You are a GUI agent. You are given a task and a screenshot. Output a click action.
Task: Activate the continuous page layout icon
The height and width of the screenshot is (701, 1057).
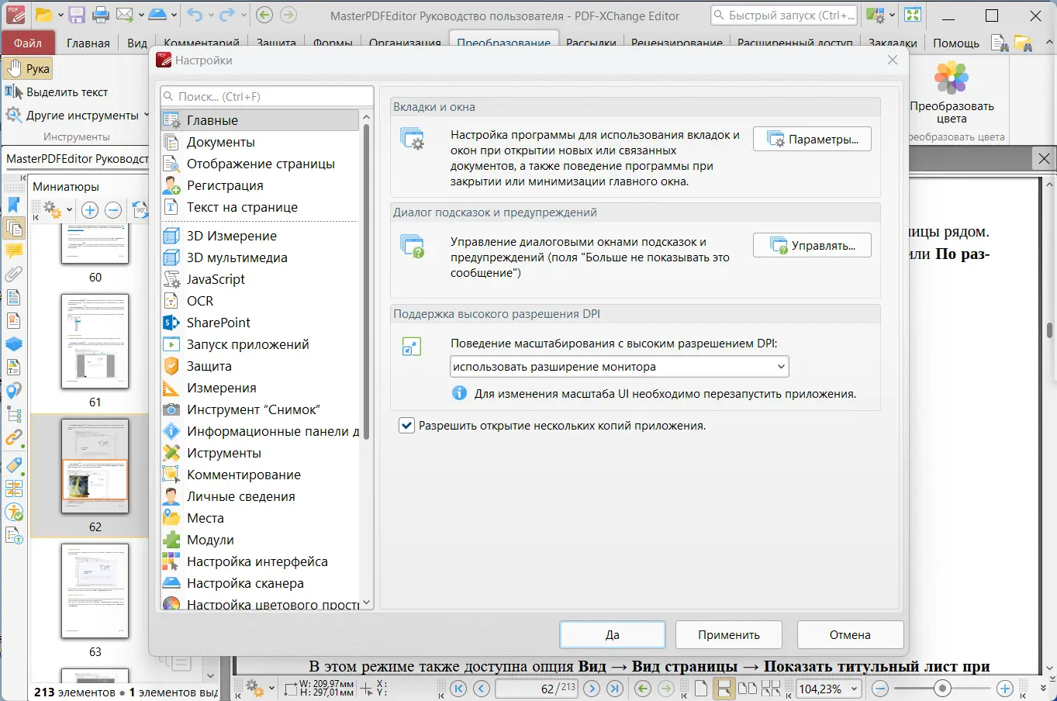[724, 688]
